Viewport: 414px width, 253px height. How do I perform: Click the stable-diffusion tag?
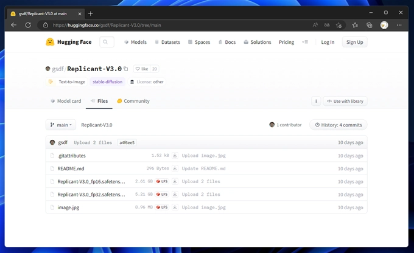pyautogui.click(x=108, y=81)
